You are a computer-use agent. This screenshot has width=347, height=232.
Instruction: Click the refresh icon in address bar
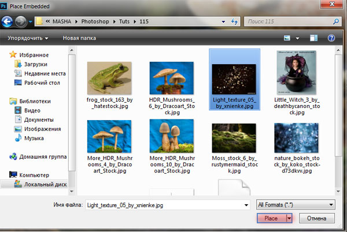pos(234,21)
